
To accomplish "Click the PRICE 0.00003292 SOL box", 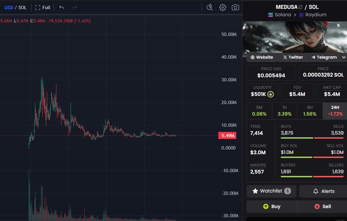I will click(323, 73).
